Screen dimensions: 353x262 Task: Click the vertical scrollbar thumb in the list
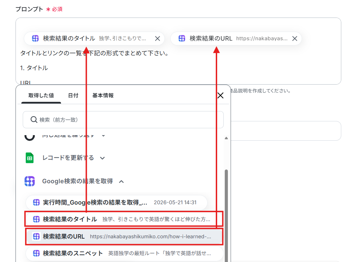226,216
